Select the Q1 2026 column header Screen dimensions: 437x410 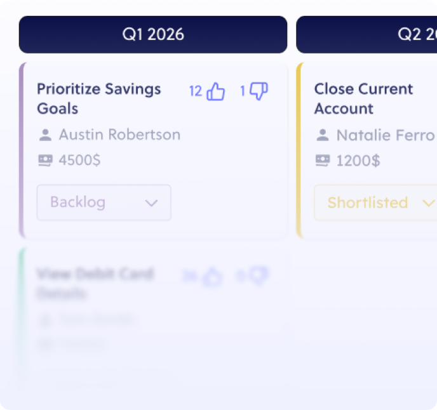[x=153, y=34]
